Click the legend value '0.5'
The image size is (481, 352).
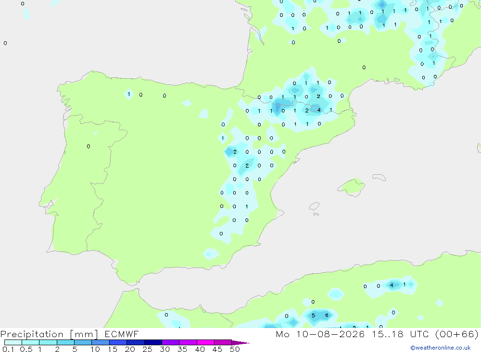(26, 349)
